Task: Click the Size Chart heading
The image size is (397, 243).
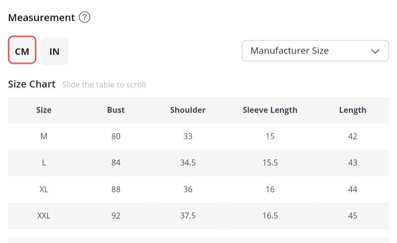Action: 32,84
